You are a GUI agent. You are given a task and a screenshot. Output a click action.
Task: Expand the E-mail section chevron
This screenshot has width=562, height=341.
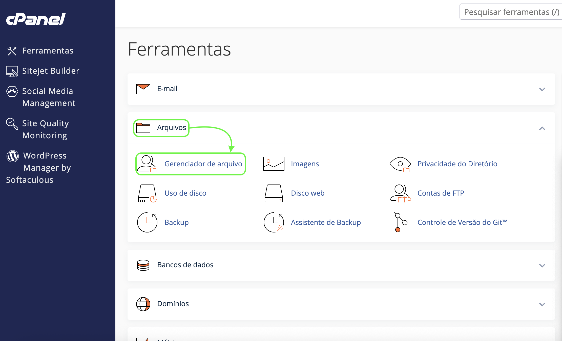542,89
